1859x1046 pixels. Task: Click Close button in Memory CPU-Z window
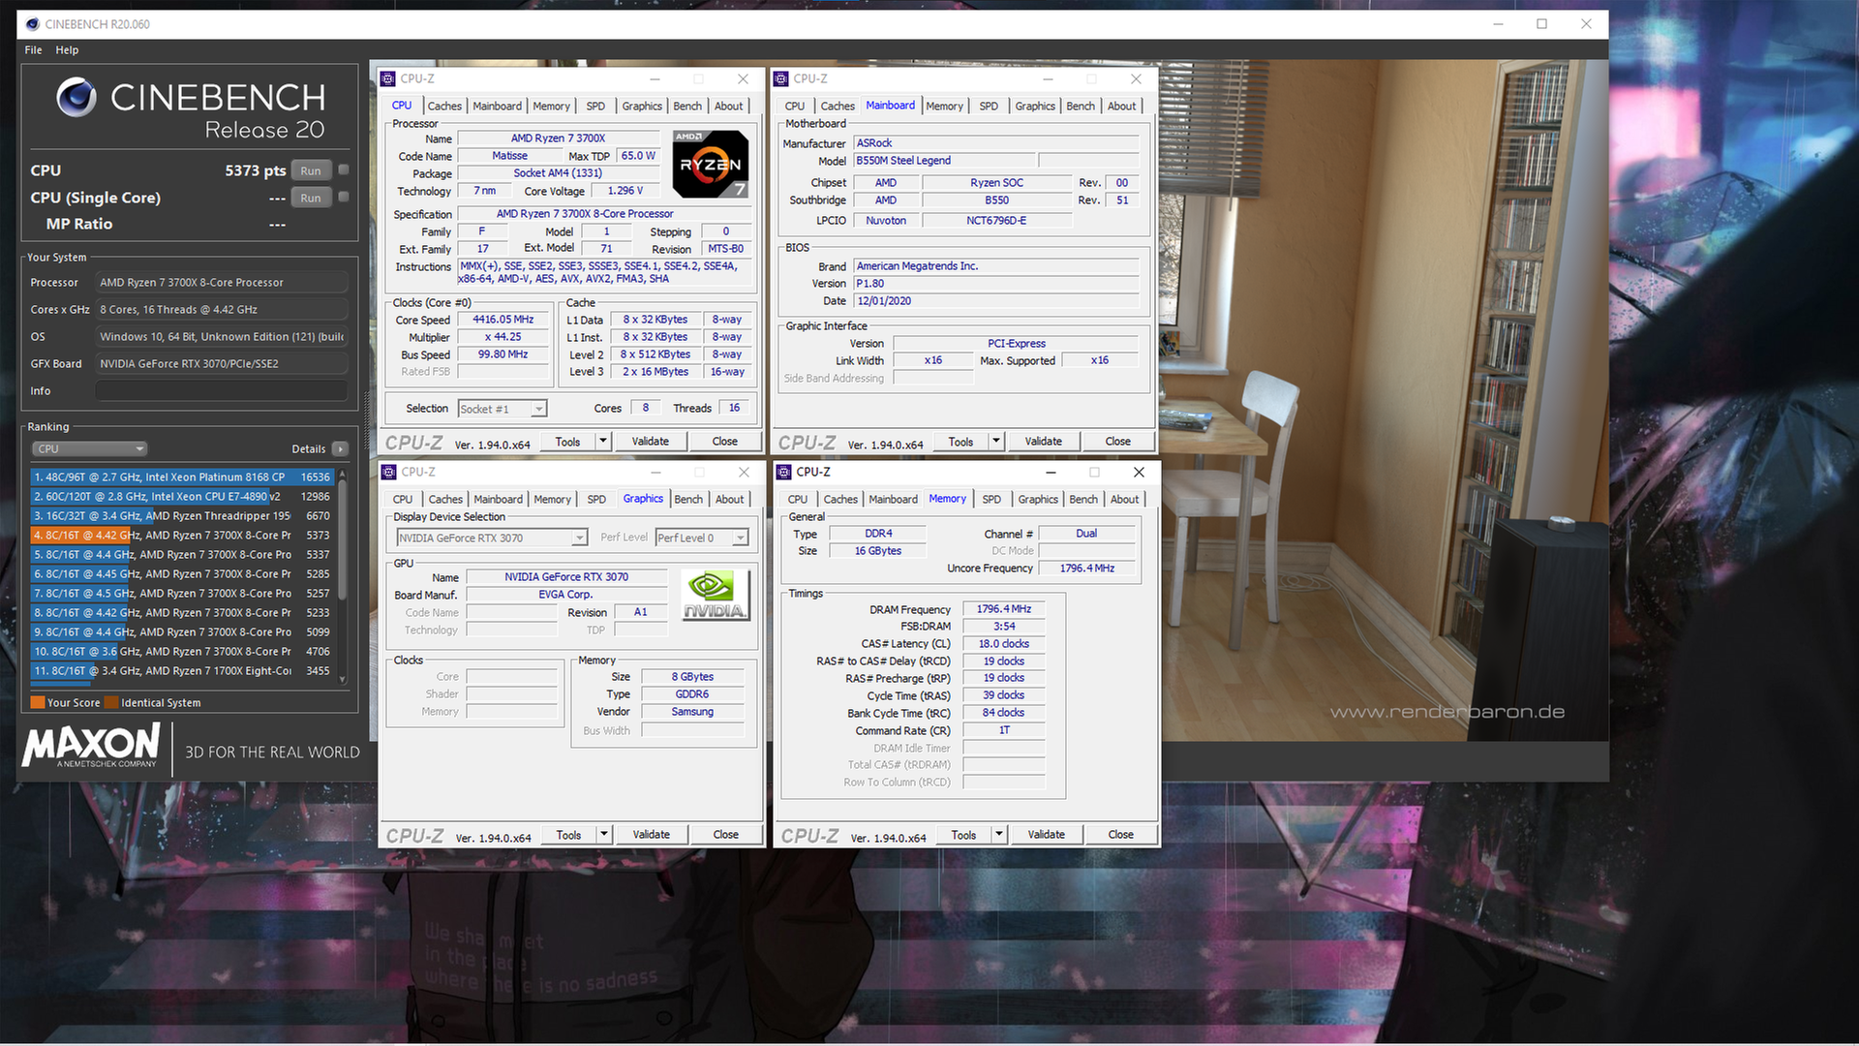(1120, 834)
